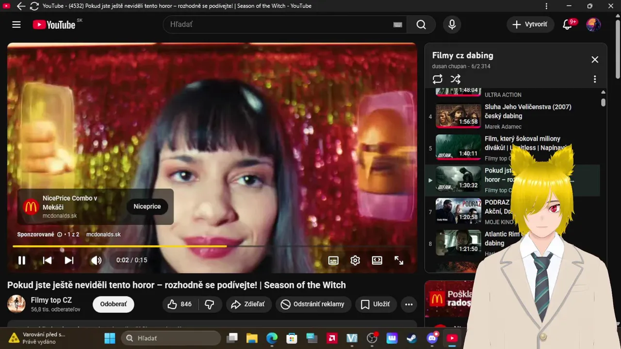621x349 pixels.
Task: Open the playlist three-dot options
Action: tap(595, 79)
